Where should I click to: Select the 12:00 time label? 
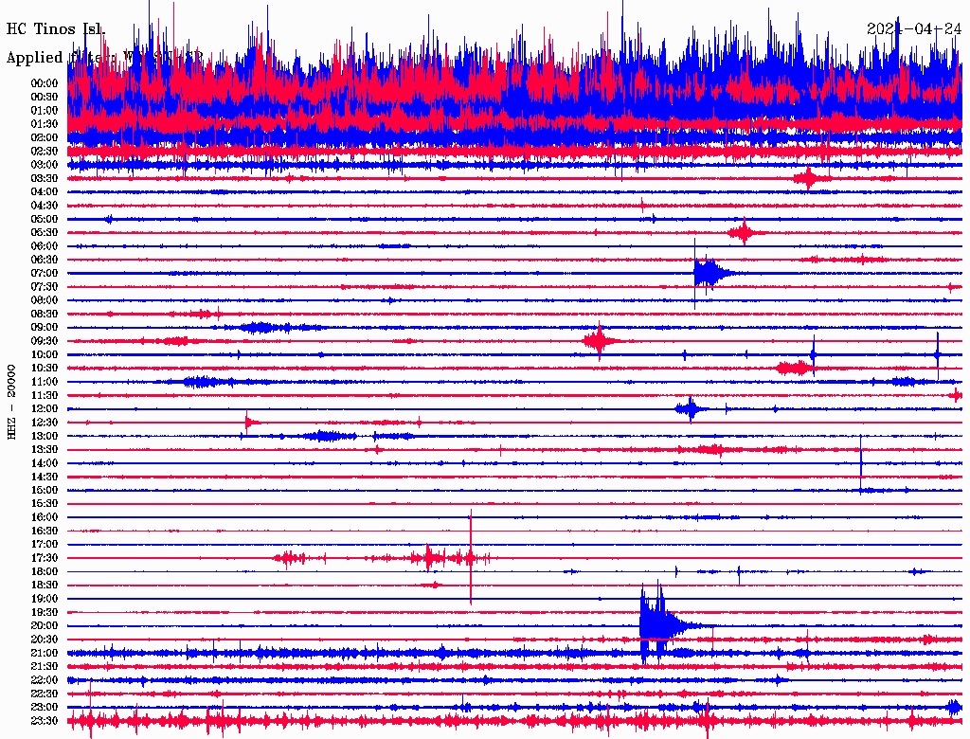45,408
